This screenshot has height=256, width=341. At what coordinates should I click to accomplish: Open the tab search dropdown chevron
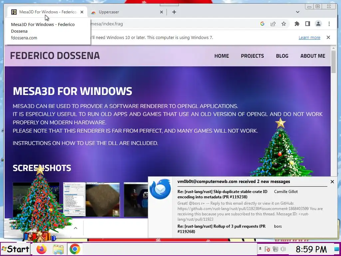(x=297, y=12)
